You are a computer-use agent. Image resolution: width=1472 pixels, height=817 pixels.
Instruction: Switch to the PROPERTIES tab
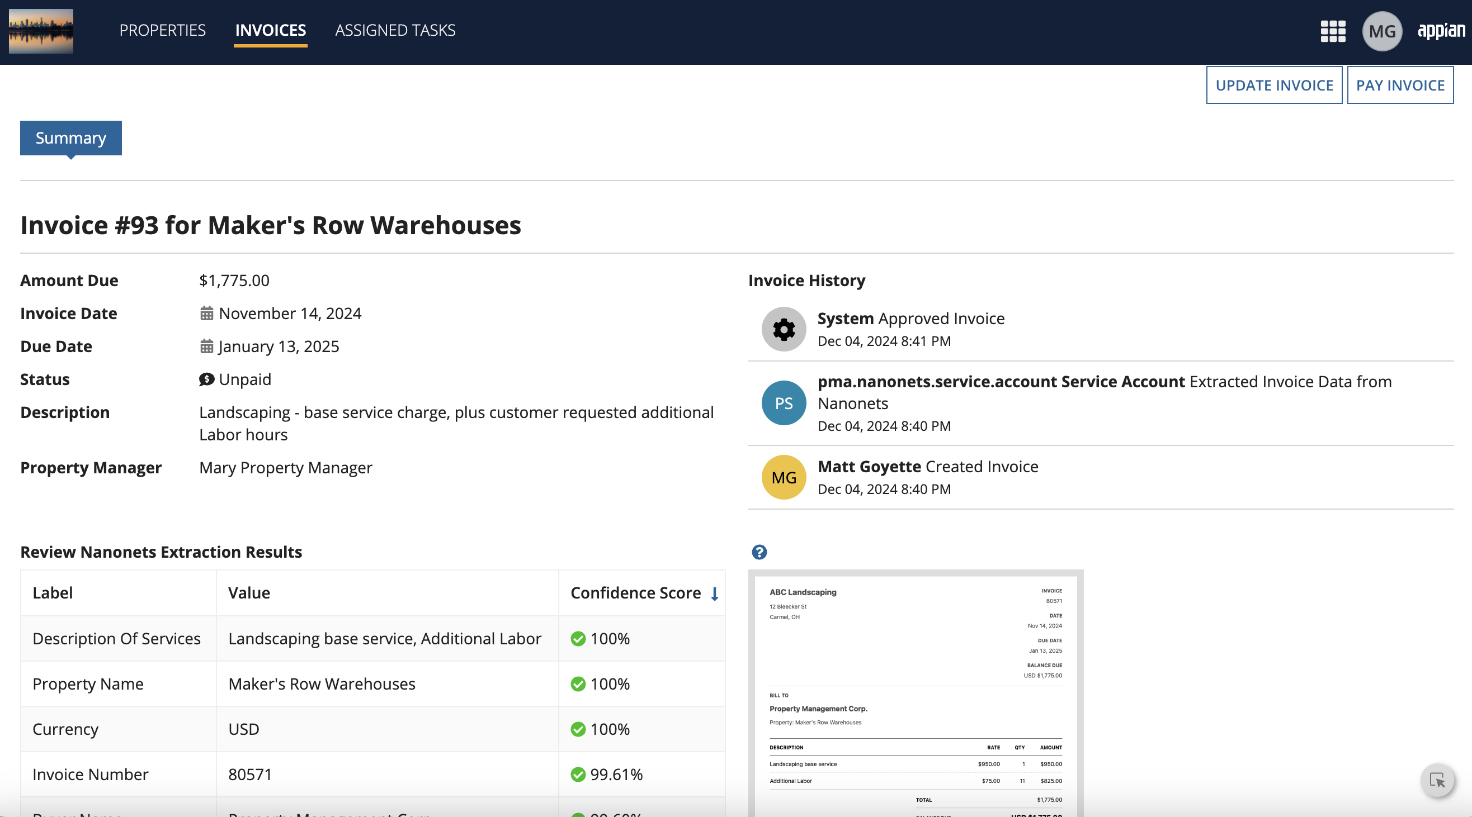pos(162,30)
